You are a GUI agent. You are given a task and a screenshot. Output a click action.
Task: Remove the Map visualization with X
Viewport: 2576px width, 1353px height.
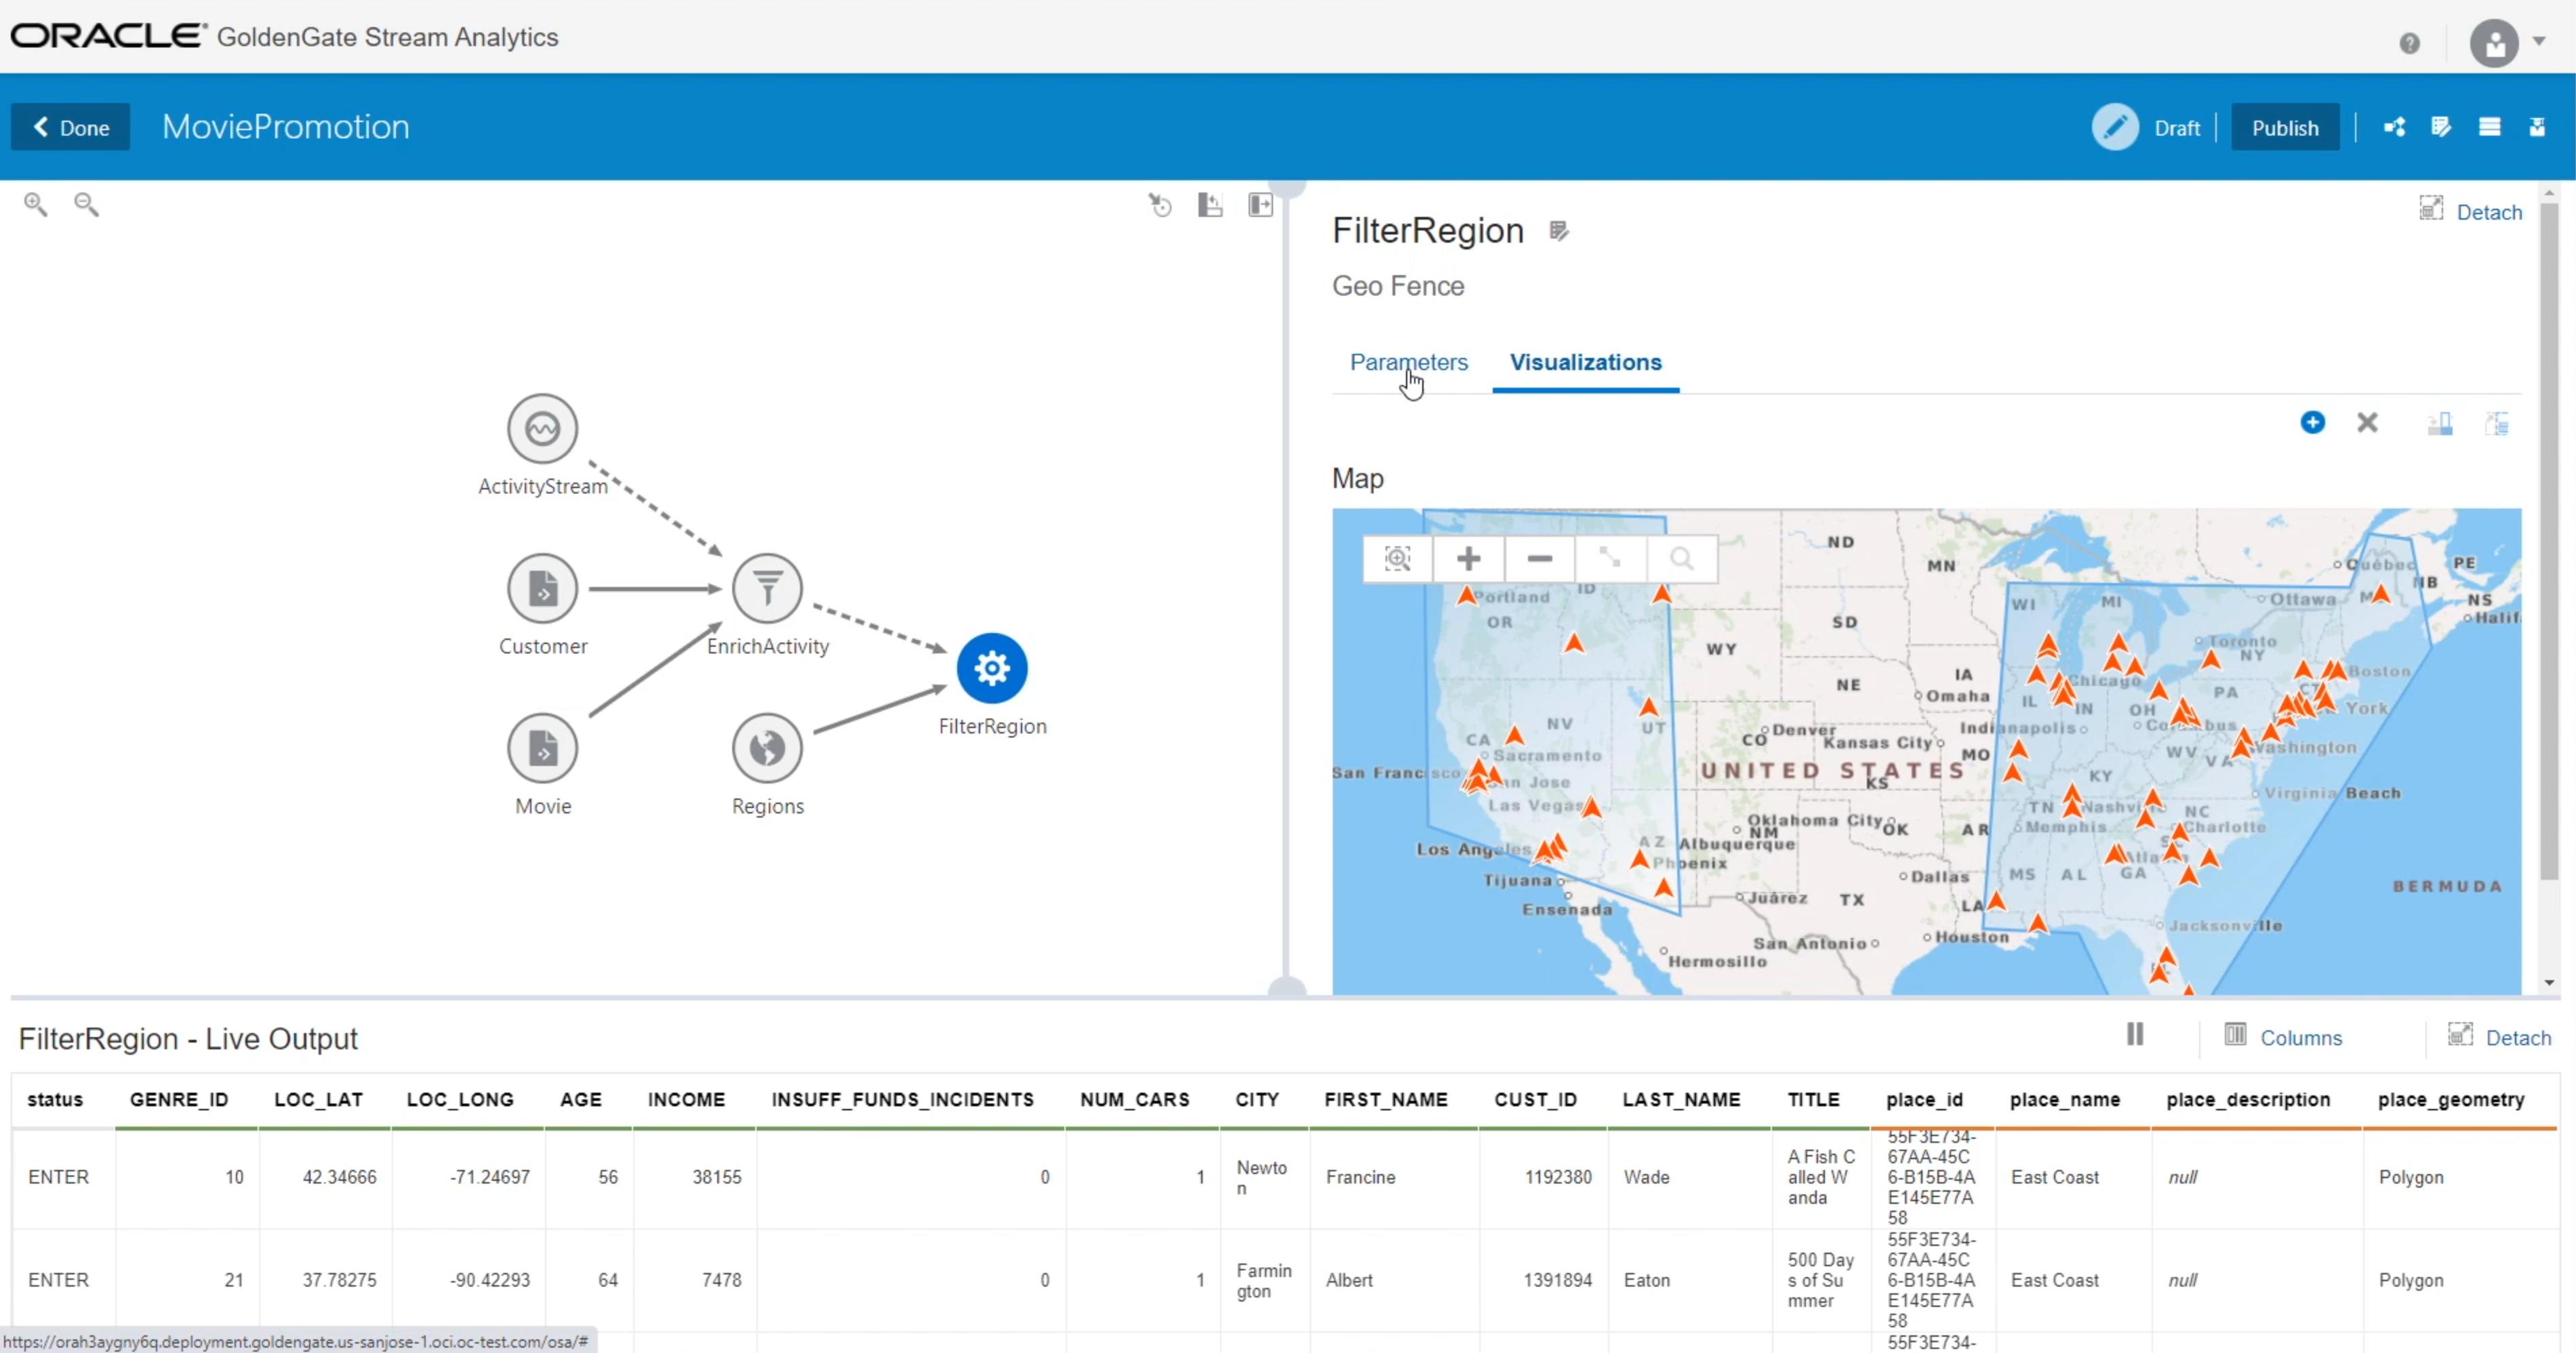pos(2369,423)
